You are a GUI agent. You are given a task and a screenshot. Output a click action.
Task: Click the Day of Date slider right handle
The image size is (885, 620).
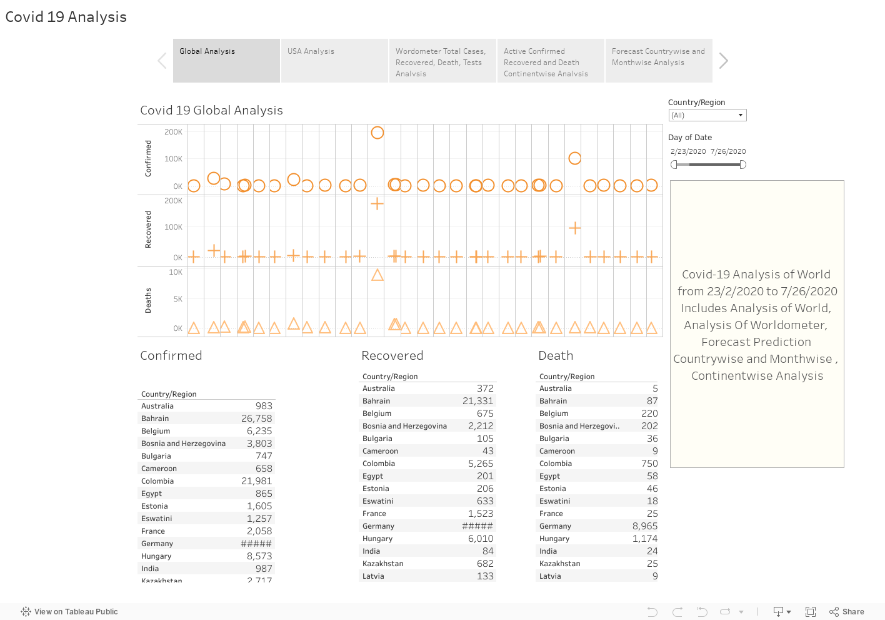coord(742,165)
